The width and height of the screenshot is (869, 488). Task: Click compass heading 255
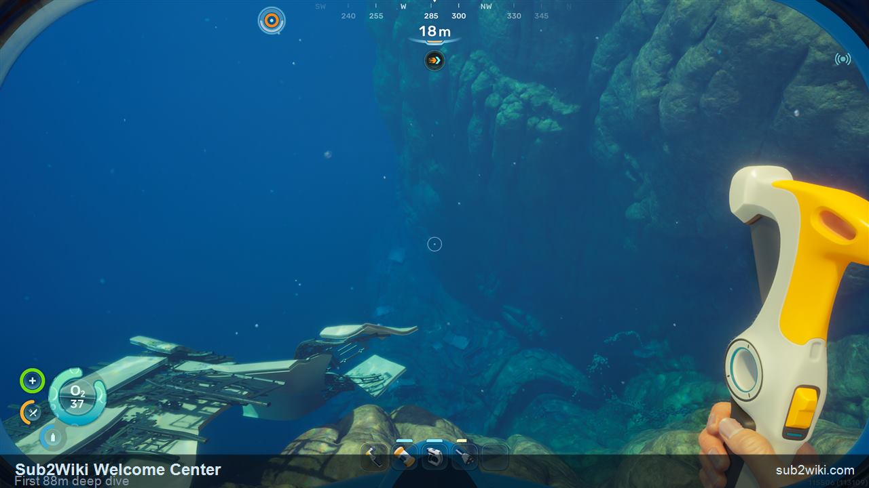pyautogui.click(x=376, y=16)
